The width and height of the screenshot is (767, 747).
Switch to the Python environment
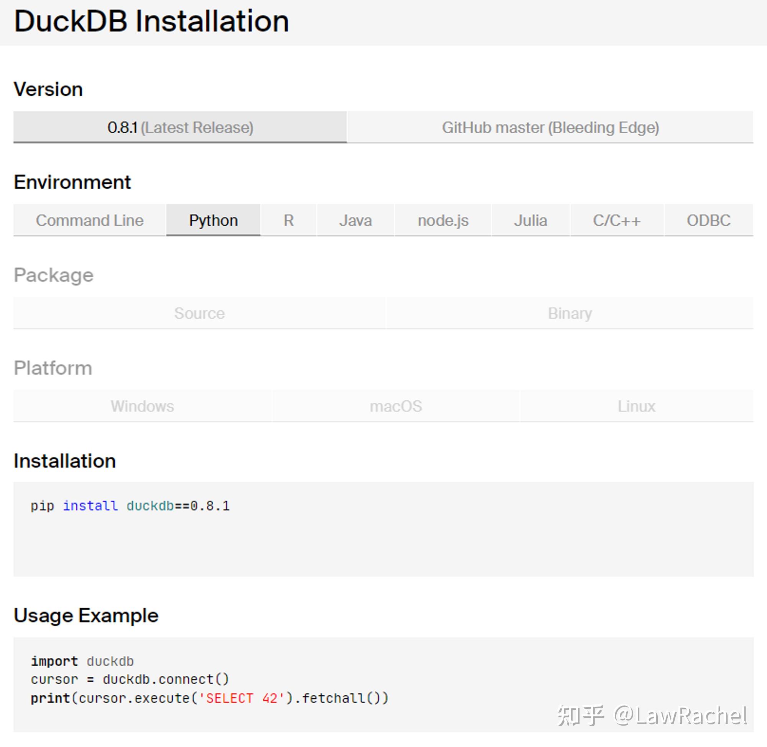tap(212, 220)
